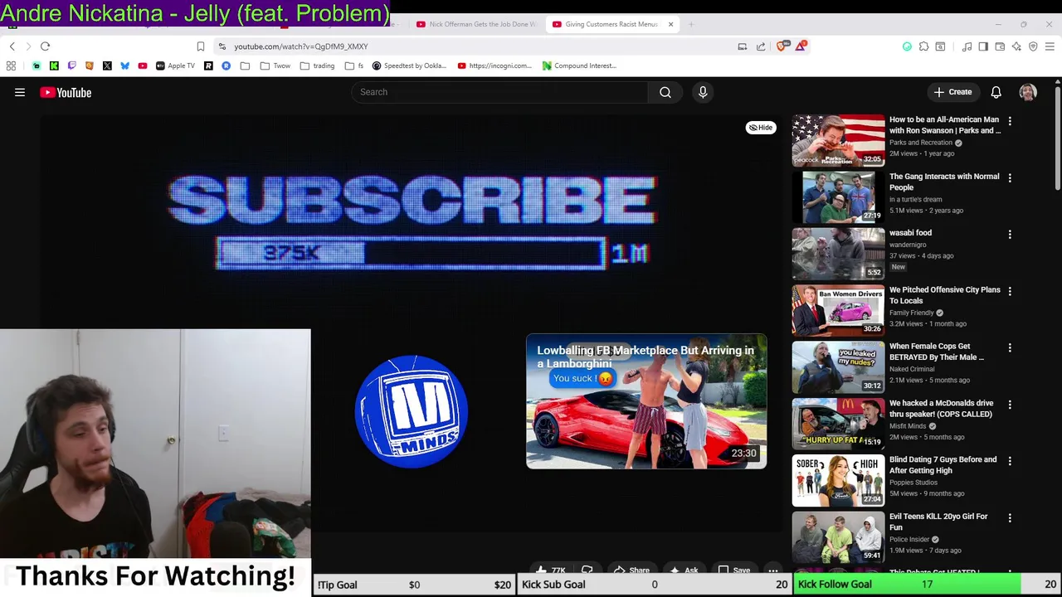Go back with the browser back arrow
Screen dimensions: 1062x597
[x=12, y=46]
